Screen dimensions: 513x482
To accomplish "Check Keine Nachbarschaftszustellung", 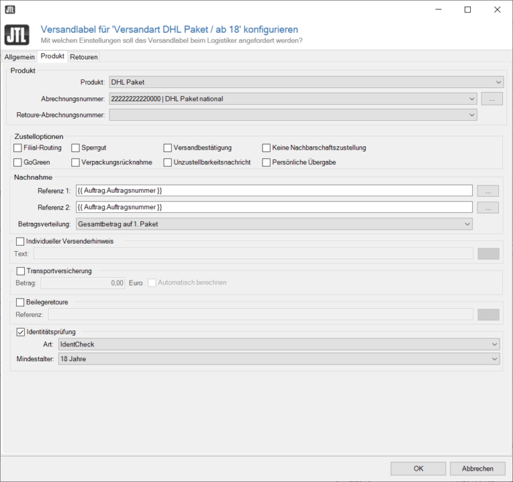I will click(x=267, y=148).
